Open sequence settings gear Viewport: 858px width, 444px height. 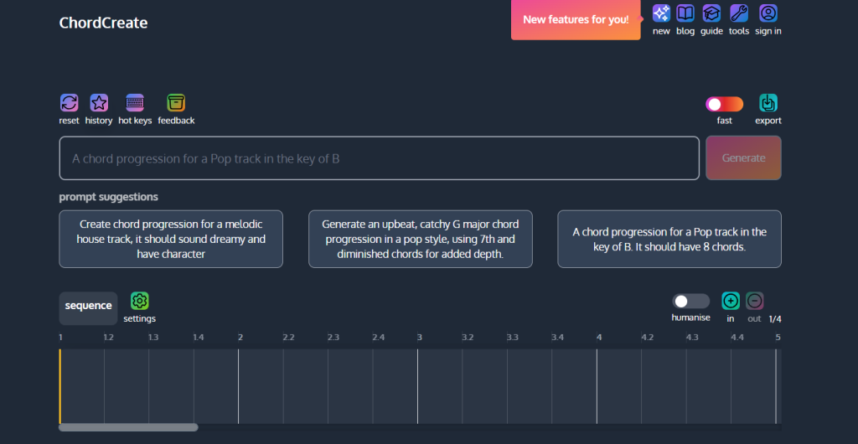(x=139, y=301)
